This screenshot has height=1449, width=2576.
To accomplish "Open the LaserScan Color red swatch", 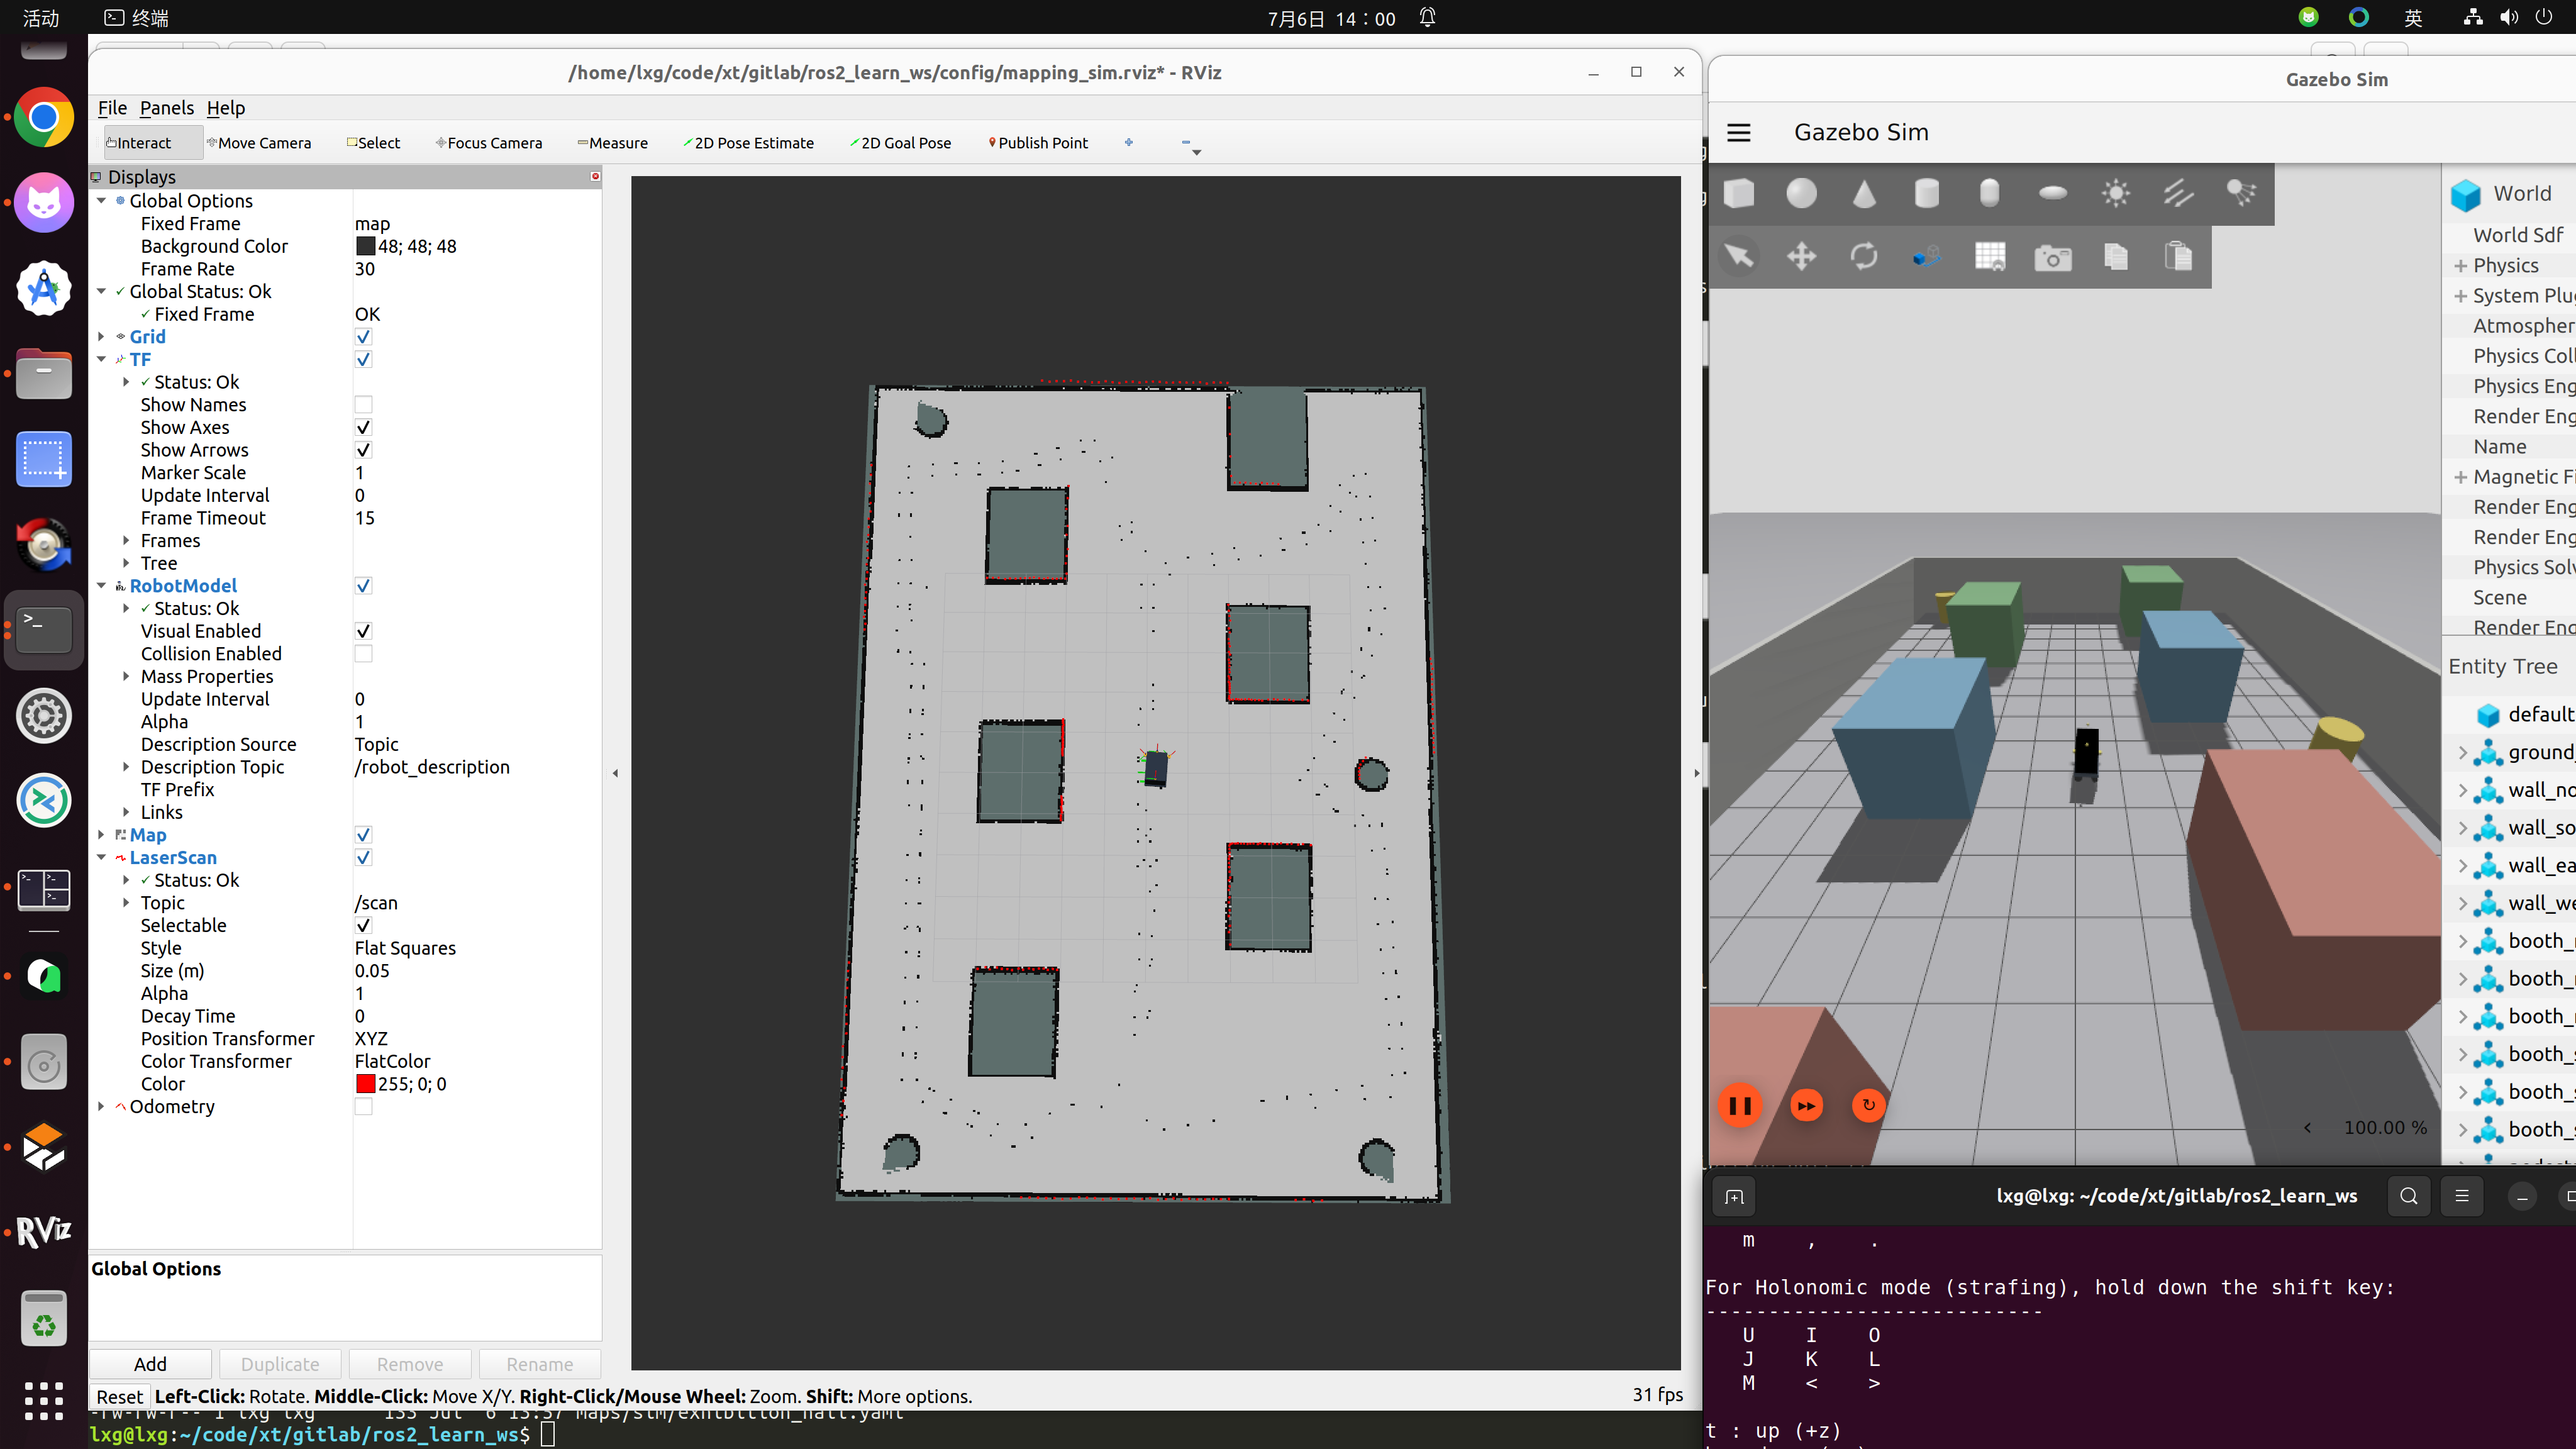I will click(x=365, y=1084).
